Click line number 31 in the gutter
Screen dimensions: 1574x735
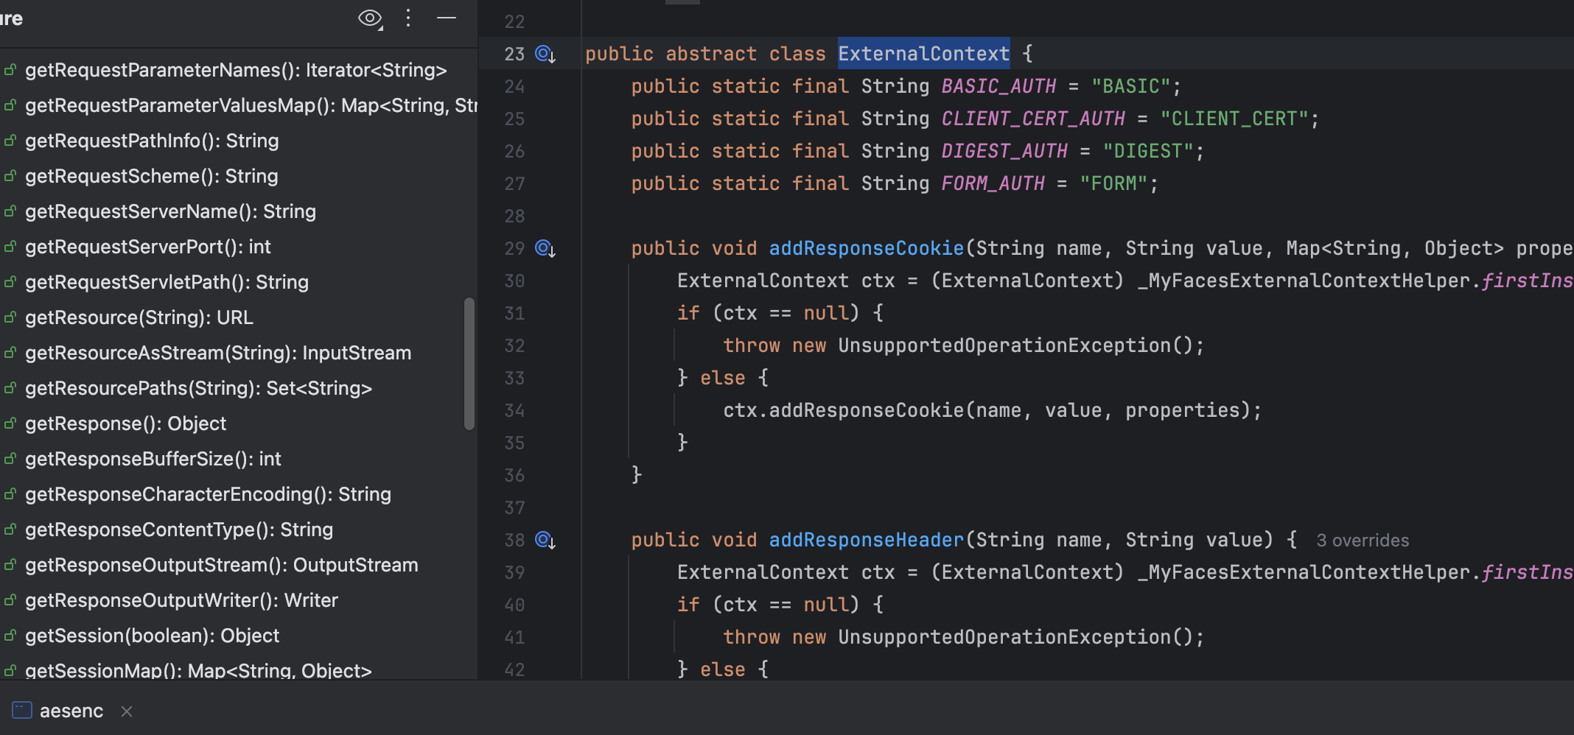pos(514,314)
